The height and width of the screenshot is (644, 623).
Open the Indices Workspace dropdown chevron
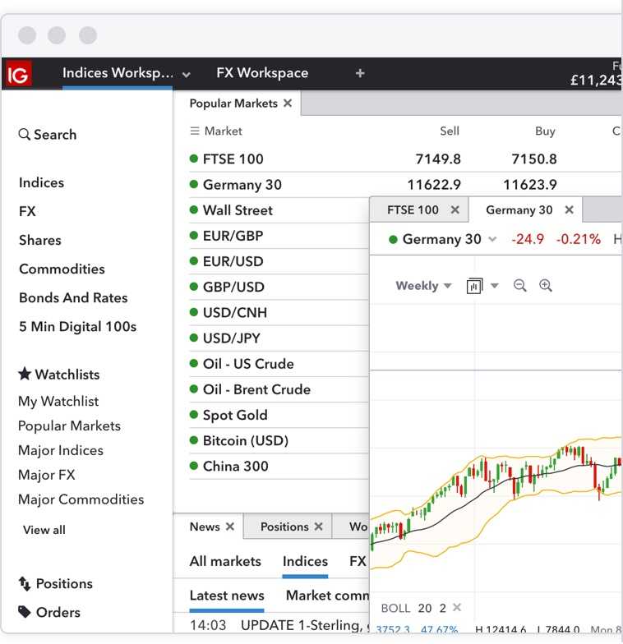tap(187, 75)
